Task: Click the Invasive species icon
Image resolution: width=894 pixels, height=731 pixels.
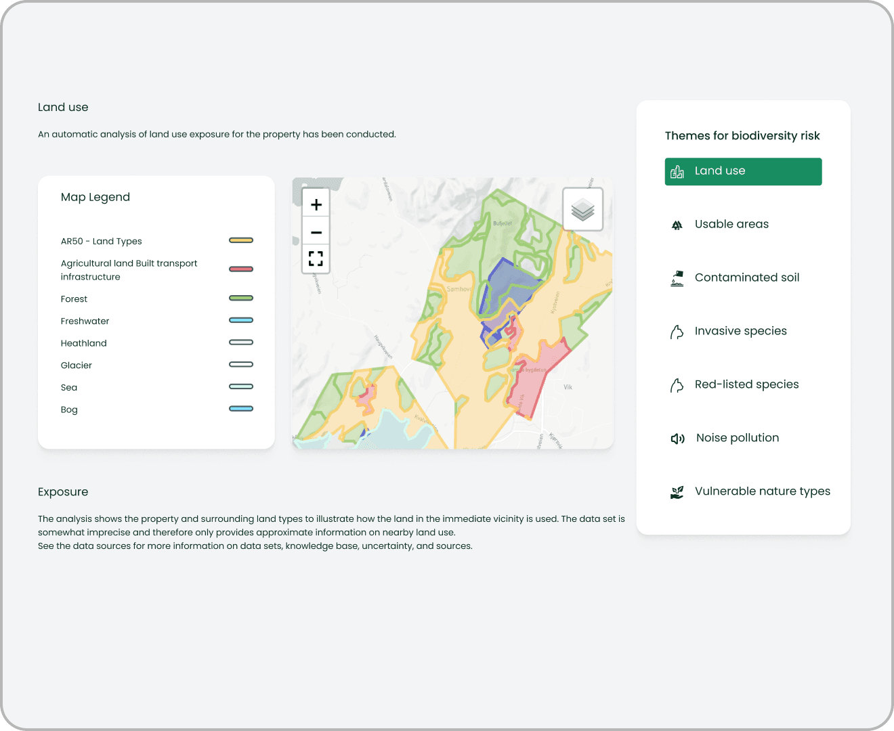Action: [677, 332]
